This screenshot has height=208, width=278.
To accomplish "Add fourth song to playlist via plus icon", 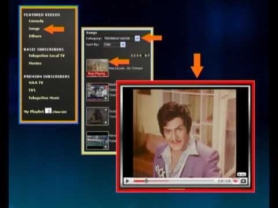I will coord(106,147).
